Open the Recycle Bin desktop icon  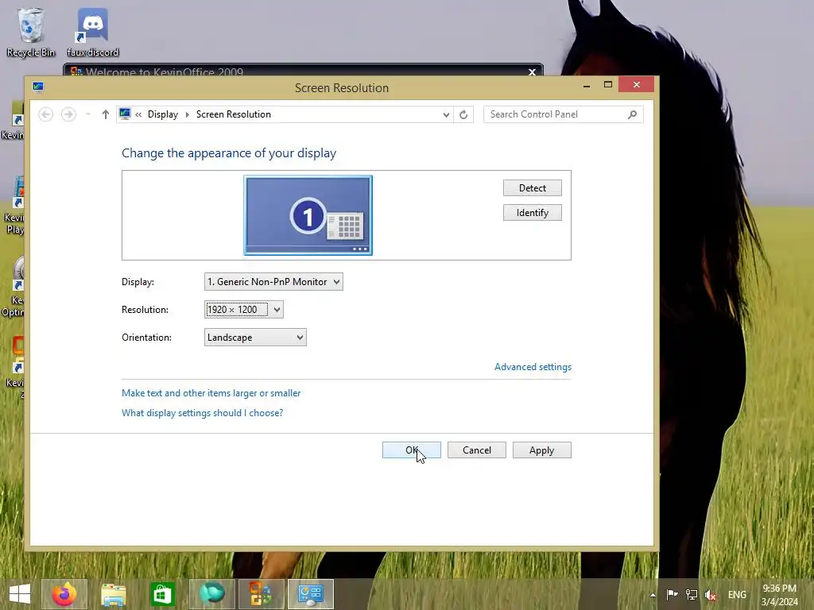pos(31,32)
